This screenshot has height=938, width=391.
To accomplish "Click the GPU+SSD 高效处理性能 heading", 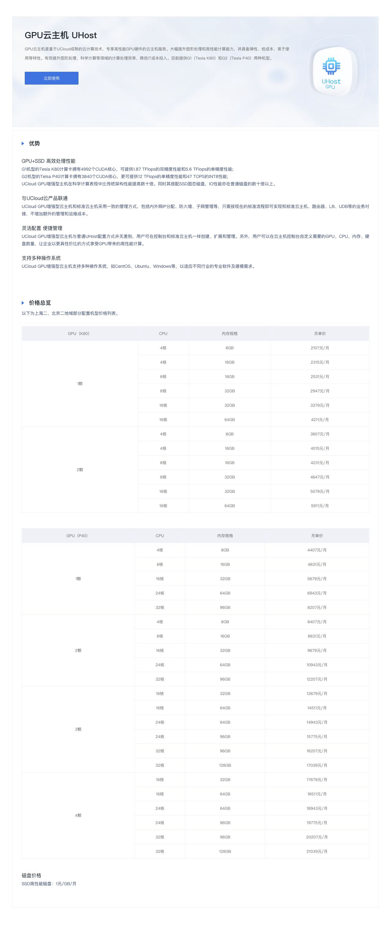I will (x=49, y=161).
